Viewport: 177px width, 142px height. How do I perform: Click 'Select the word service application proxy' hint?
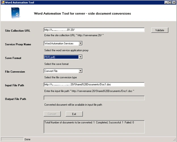coord(66,50)
